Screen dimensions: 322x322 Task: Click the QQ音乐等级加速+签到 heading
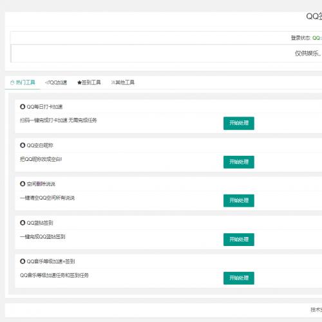[51, 261]
